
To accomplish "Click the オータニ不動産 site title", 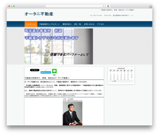I will pyautogui.click(x=39, y=14).
